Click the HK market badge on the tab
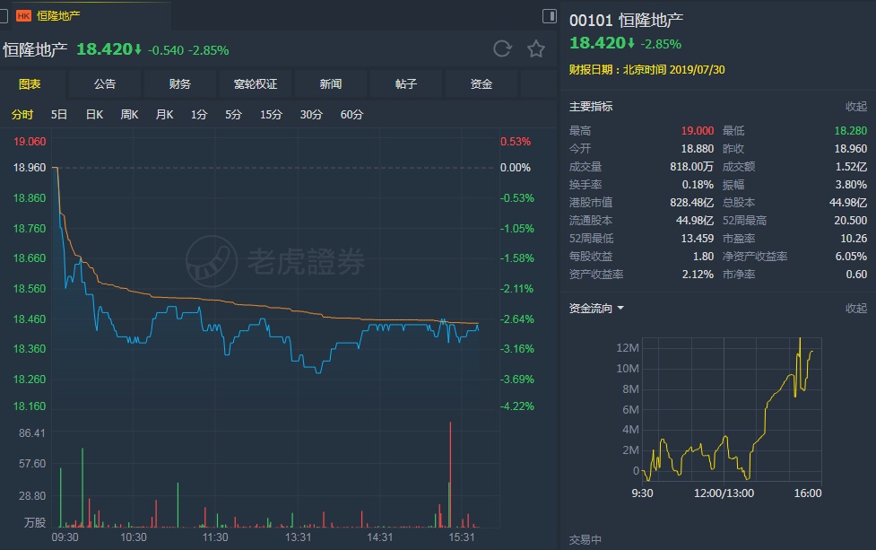 [x=23, y=15]
